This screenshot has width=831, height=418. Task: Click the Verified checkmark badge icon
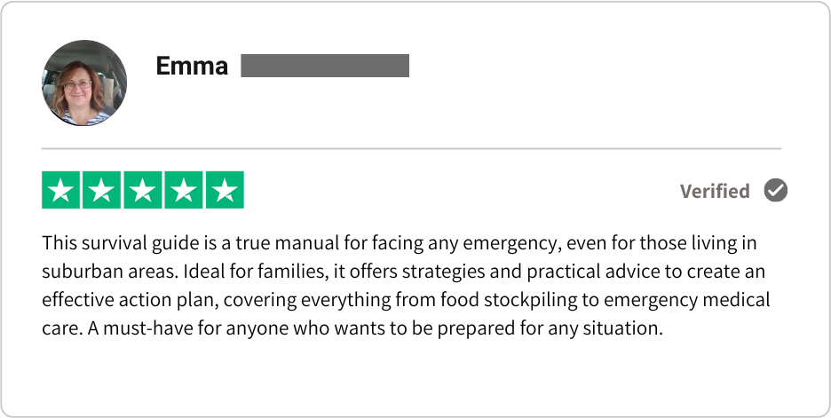pos(776,191)
